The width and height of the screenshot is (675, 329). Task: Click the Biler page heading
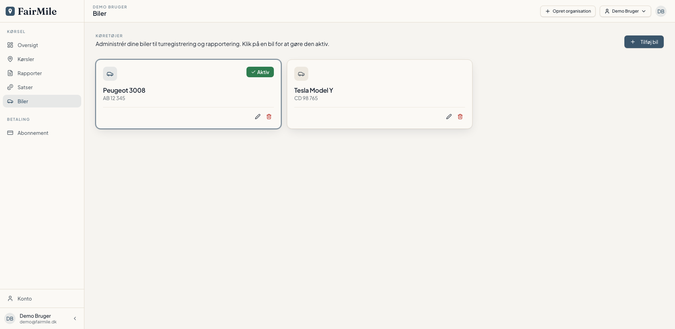[99, 14]
